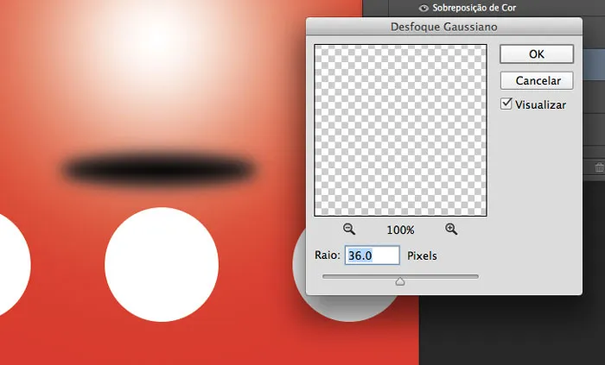605x365 pixels.
Task: Click the checkerboard preview area in dialog
Action: [x=400, y=130]
